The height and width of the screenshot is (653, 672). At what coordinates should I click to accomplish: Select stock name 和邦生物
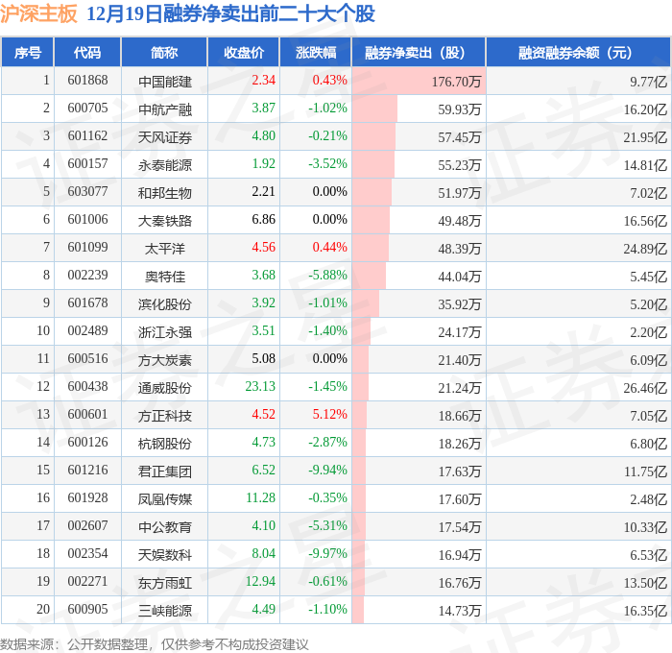pos(165,193)
